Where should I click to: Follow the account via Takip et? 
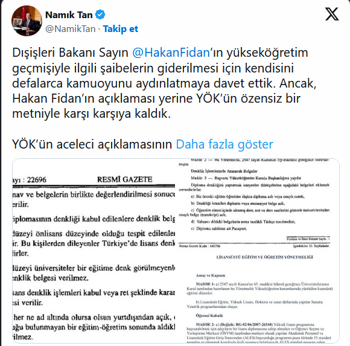click(x=121, y=29)
